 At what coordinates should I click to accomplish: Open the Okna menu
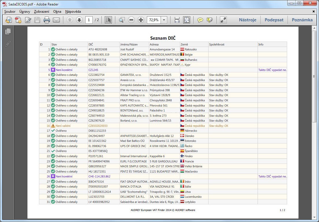(x=57, y=12)
